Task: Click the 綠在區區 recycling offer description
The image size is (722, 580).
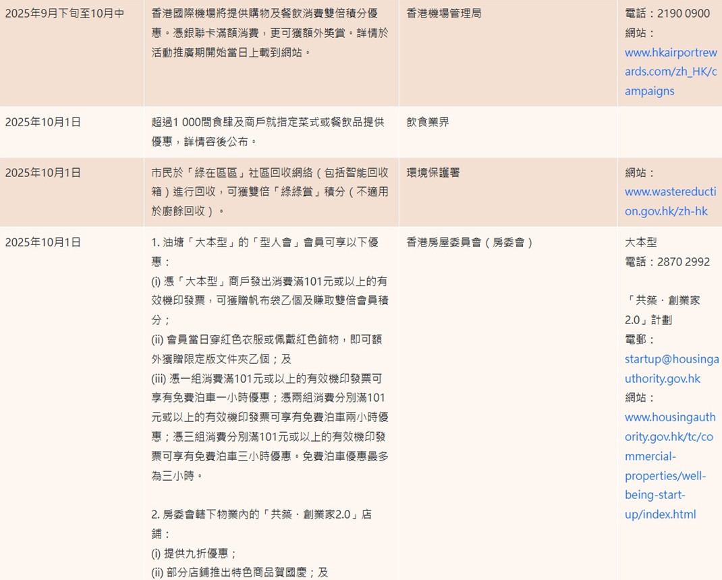Action: (270, 192)
